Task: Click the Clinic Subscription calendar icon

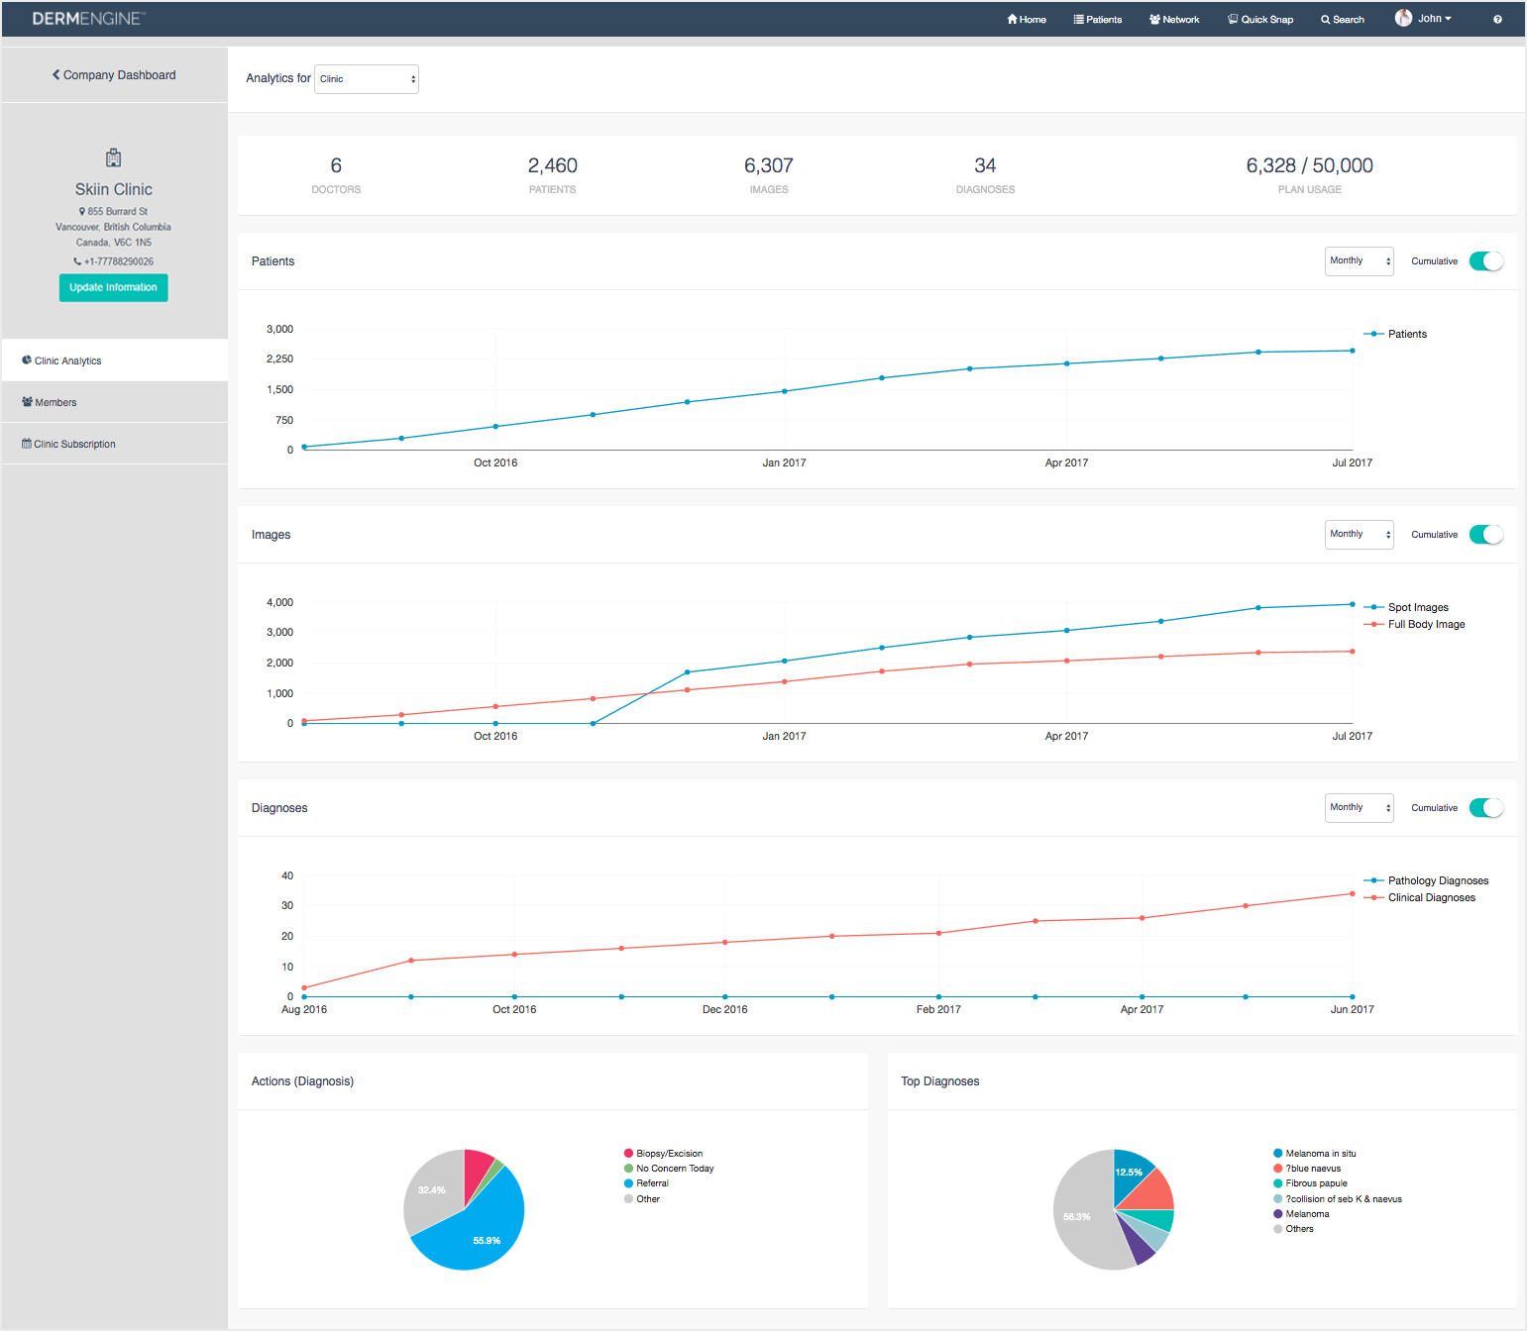Action: tap(27, 444)
